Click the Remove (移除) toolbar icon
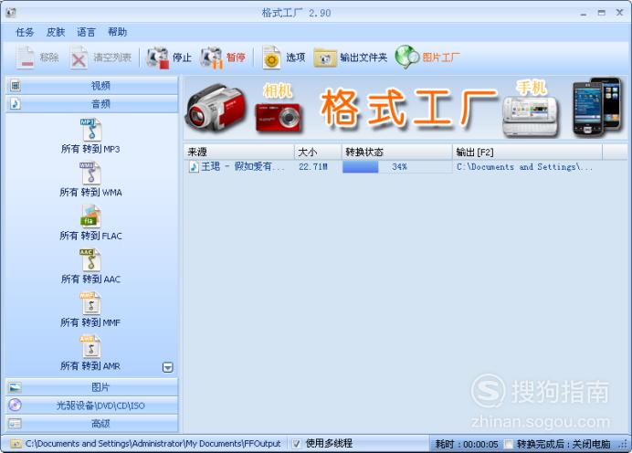 pyautogui.click(x=25, y=58)
